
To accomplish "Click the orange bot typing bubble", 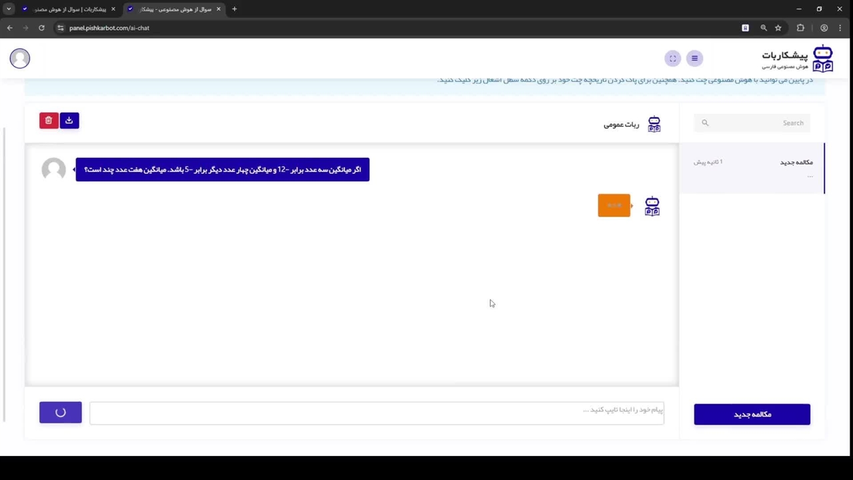I will click(614, 206).
